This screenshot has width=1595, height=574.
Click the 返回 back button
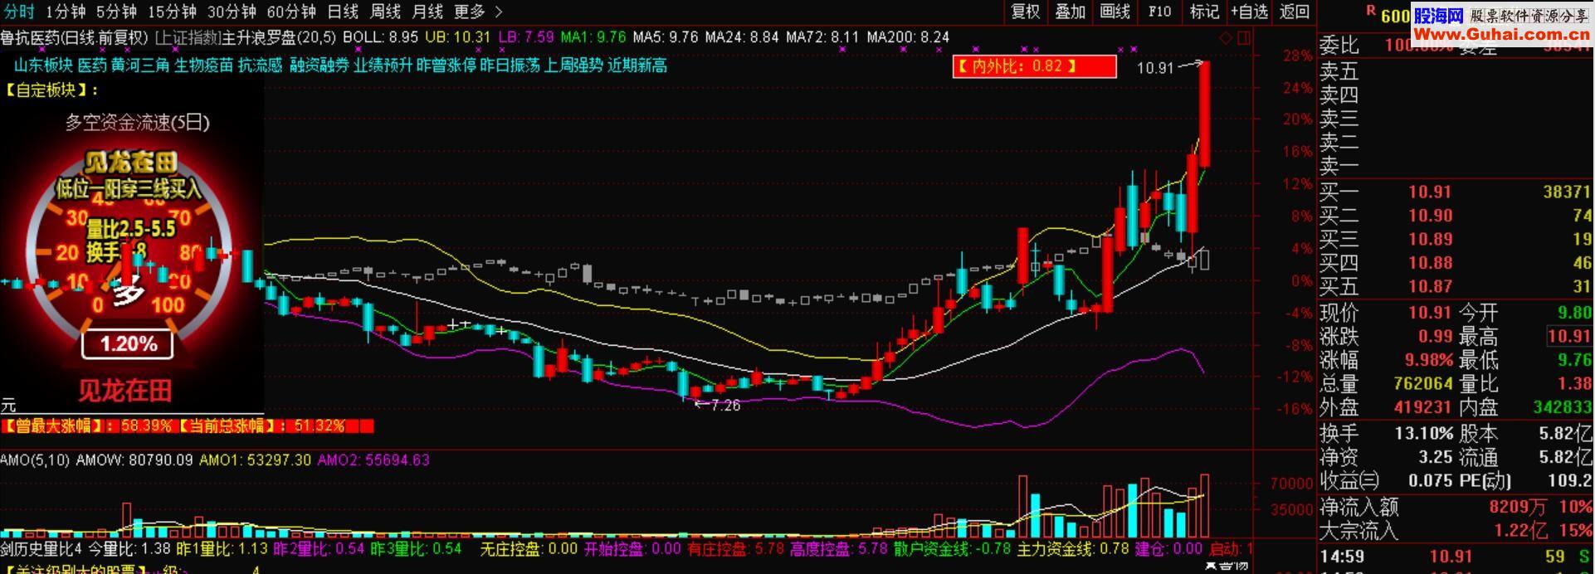coord(1295,12)
